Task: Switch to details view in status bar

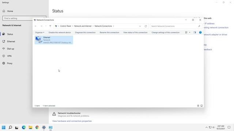Action: pos(198,106)
